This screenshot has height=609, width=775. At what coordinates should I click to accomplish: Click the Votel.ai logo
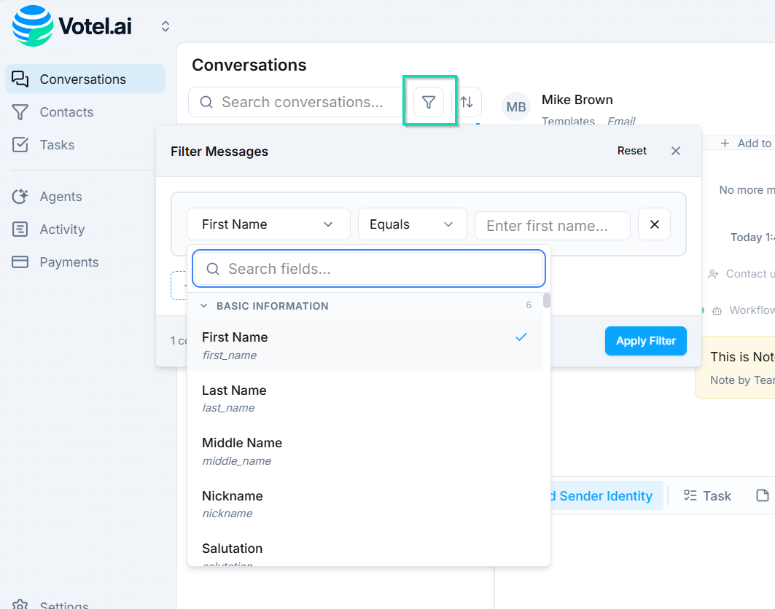(x=73, y=26)
